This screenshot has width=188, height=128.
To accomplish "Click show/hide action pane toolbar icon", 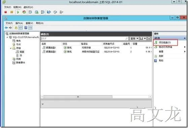I will (x=30, y=28).
